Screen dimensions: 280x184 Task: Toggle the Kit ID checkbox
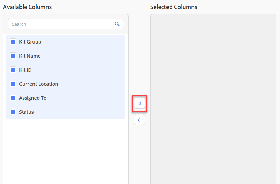13,70
